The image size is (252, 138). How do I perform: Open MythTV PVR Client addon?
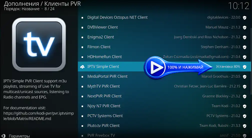point(164,86)
